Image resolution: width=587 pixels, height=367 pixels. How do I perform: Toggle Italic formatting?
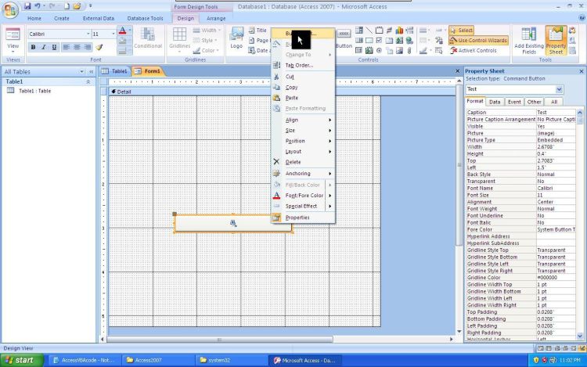click(43, 47)
